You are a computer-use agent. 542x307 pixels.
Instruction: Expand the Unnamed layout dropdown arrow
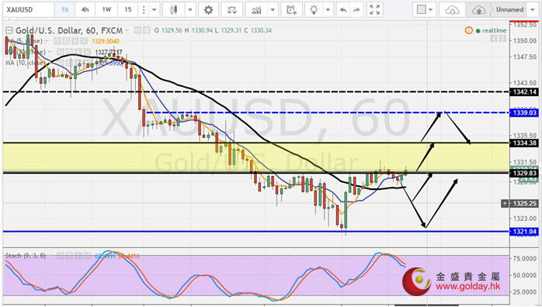533,9
